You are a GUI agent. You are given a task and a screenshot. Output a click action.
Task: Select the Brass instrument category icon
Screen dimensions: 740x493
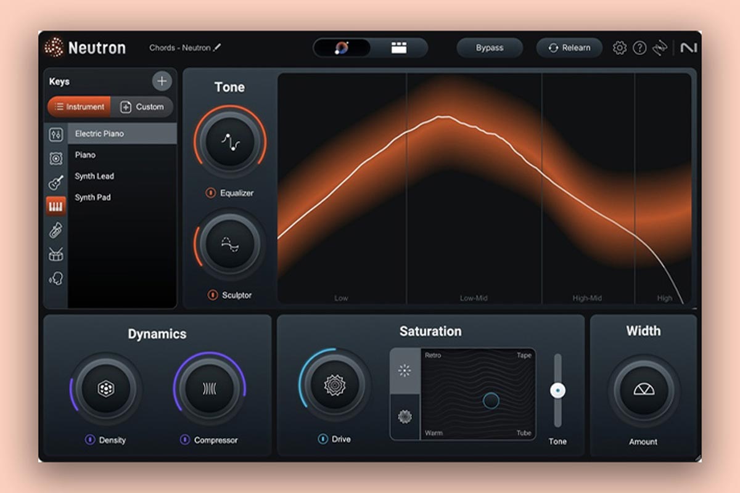[55, 229]
